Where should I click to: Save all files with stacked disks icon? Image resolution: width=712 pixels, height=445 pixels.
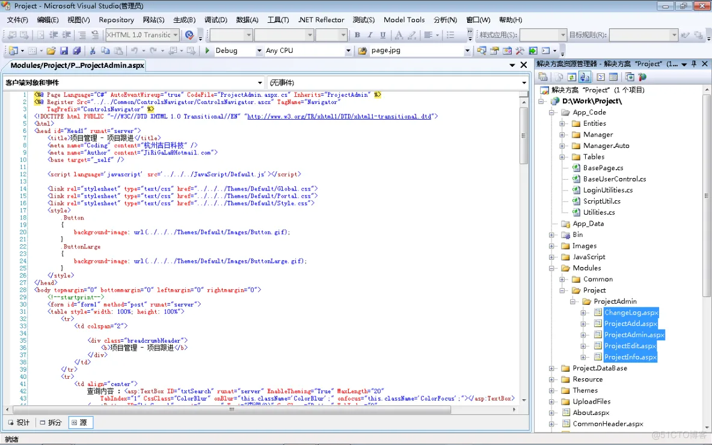(77, 51)
